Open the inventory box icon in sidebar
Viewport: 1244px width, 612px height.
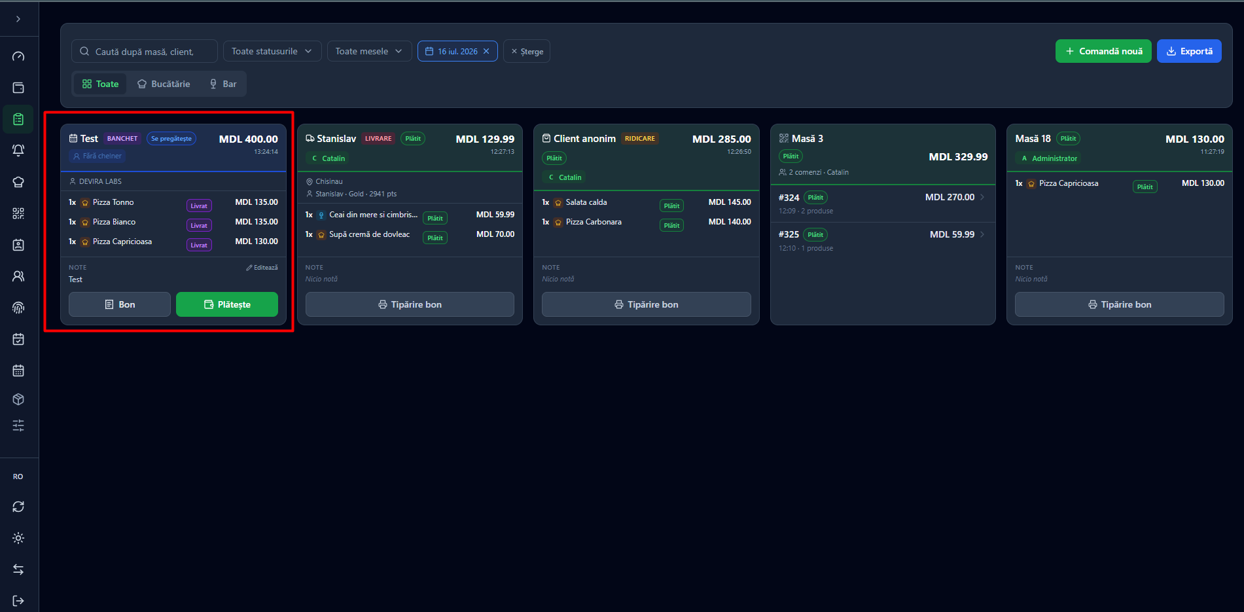[x=18, y=399]
